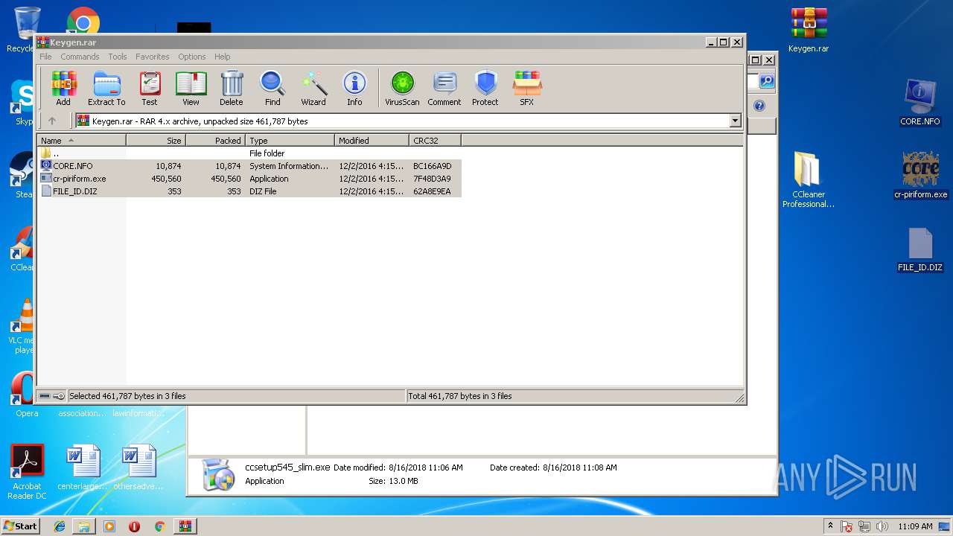This screenshot has width=953, height=536.
Task: Click Explorer window search magnifier button
Action: (x=766, y=81)
